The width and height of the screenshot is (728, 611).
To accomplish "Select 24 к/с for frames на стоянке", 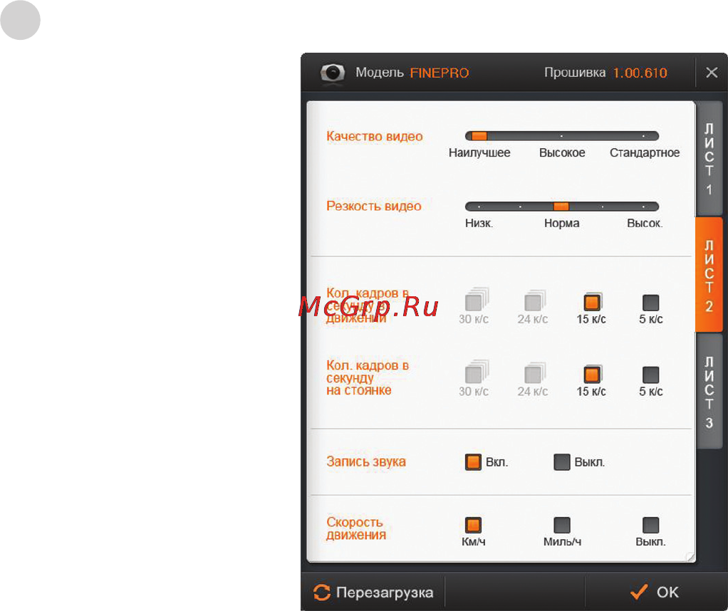I will (x=534, y=374).
